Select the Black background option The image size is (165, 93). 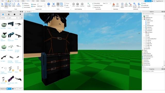click(x=14, y=89)
